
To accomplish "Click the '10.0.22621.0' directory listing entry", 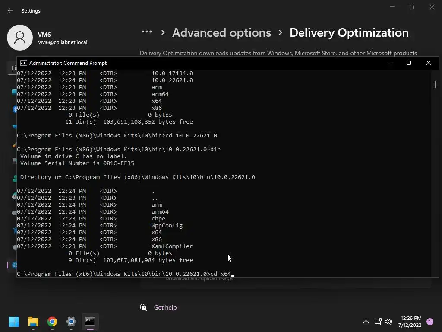I will [172, 80].
